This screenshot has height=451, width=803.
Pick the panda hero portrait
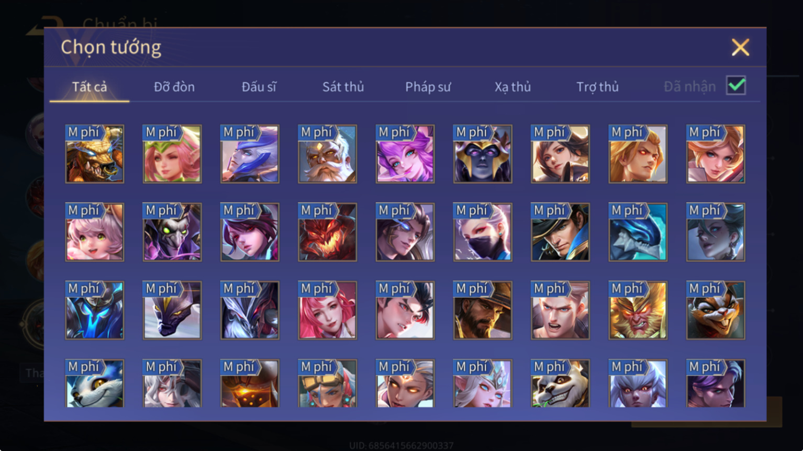coord(560,384)
